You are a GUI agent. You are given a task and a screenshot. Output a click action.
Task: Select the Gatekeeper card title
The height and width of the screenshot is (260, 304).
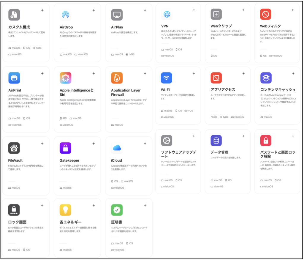point(69,160)
